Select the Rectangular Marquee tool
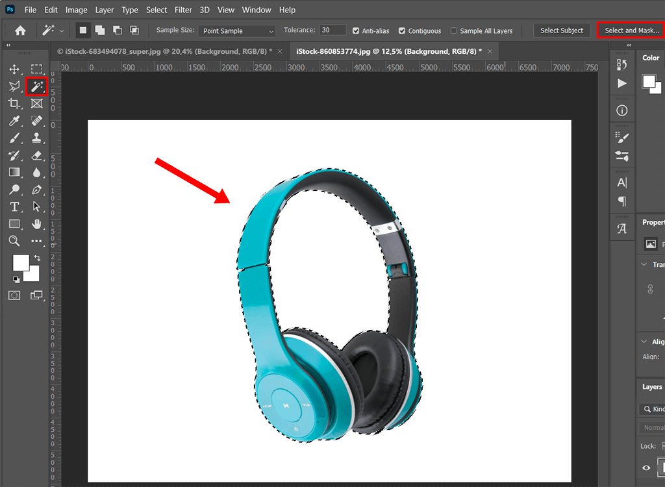 pyautogui.click(x=36, y=69)
